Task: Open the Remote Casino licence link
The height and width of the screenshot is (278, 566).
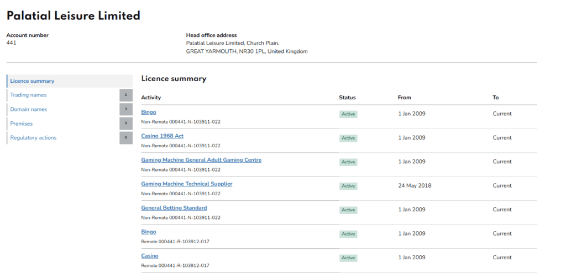Action: tap(149, 256)
